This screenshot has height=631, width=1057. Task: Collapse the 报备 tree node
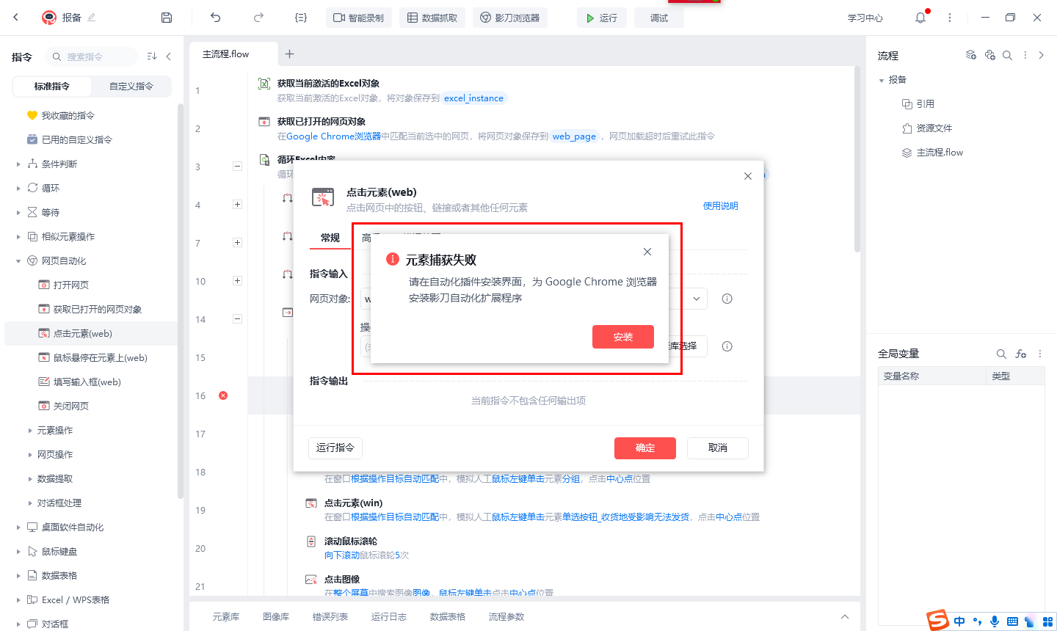point(882,80)
